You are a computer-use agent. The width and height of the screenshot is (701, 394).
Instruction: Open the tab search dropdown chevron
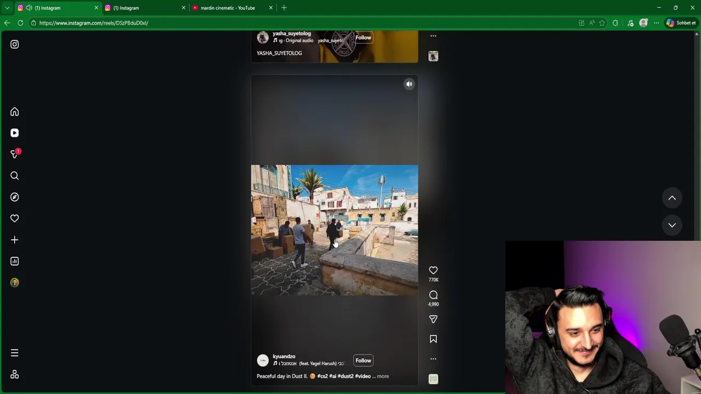point(7,8)
